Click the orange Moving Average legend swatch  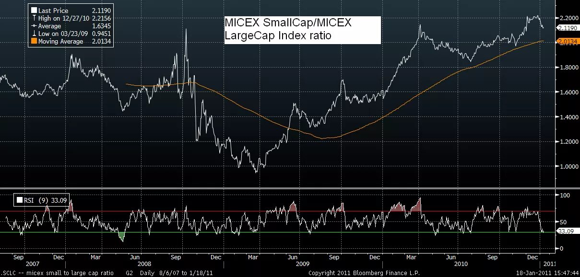[34, 42]
